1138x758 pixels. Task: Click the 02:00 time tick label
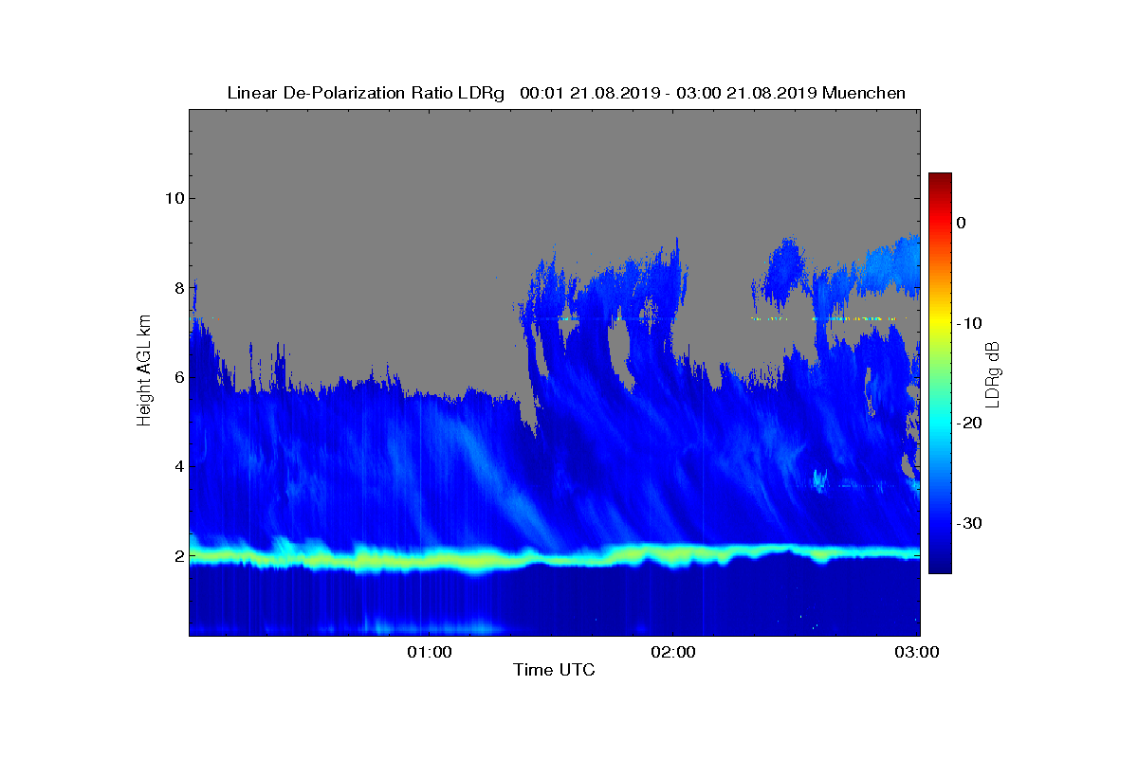(x=673, y=652)
